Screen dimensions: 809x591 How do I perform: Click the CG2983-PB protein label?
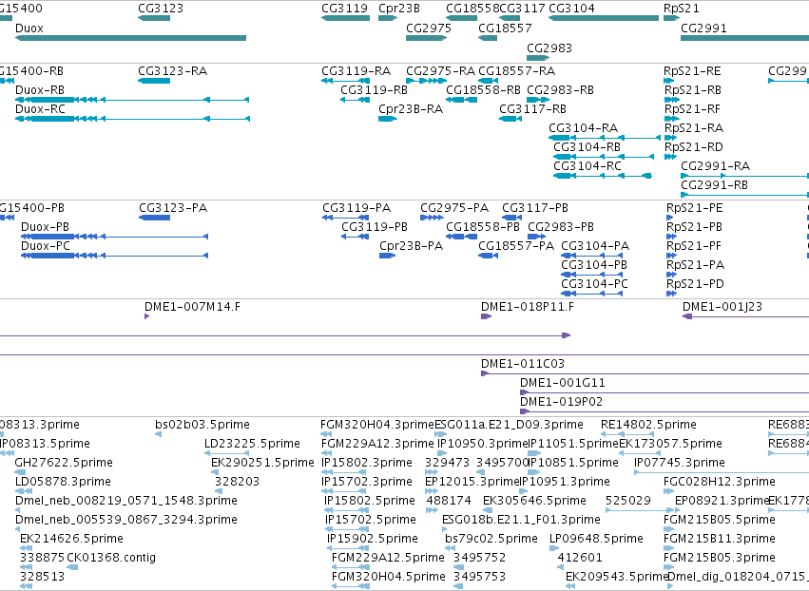(x=561, y=227)
